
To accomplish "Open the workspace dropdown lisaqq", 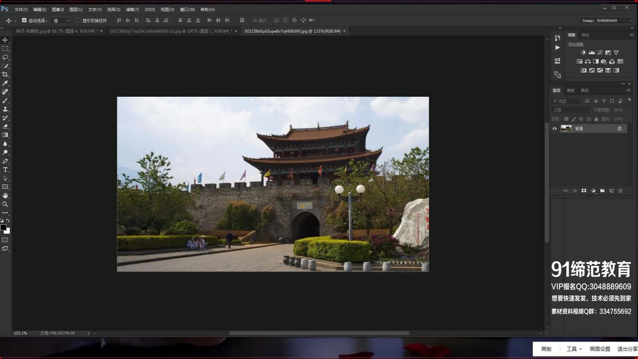I will [607, 21].
